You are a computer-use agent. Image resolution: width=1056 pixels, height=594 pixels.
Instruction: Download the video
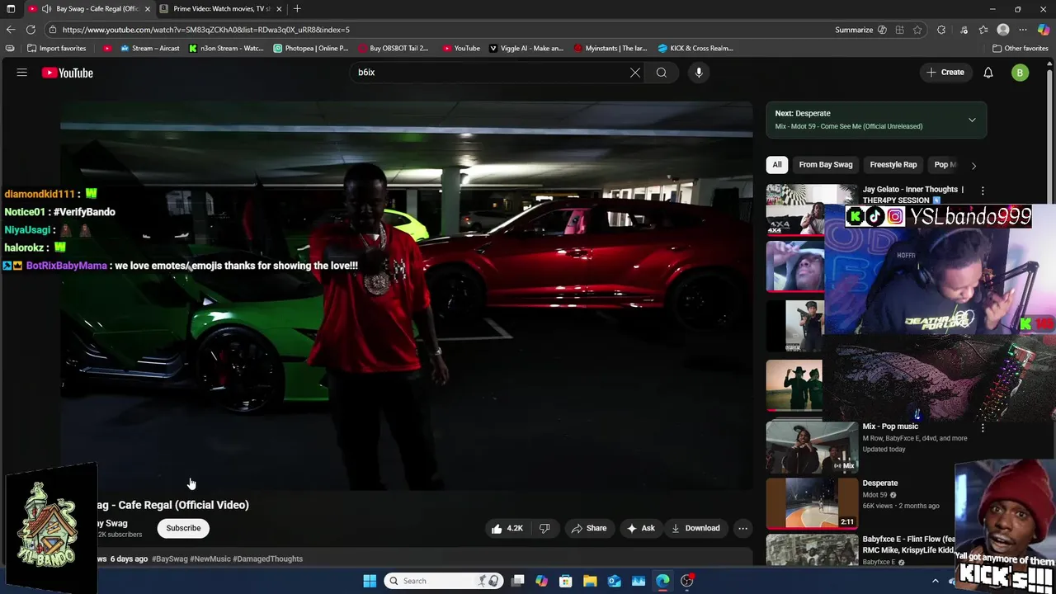point(695,528)
